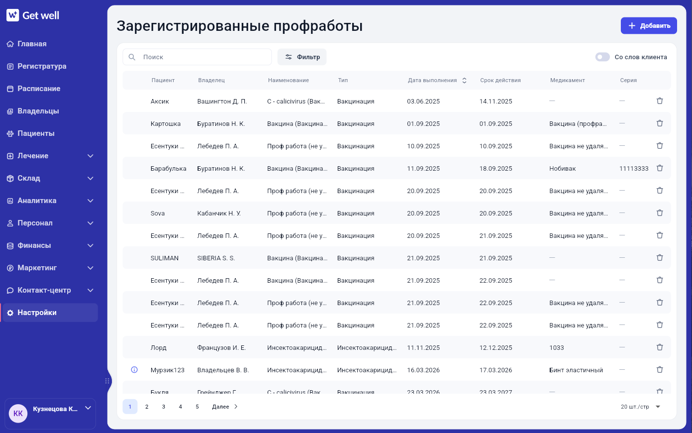Delete the Мурзик123 row using trash icon
692x433 pixels.
pos(660,369)
